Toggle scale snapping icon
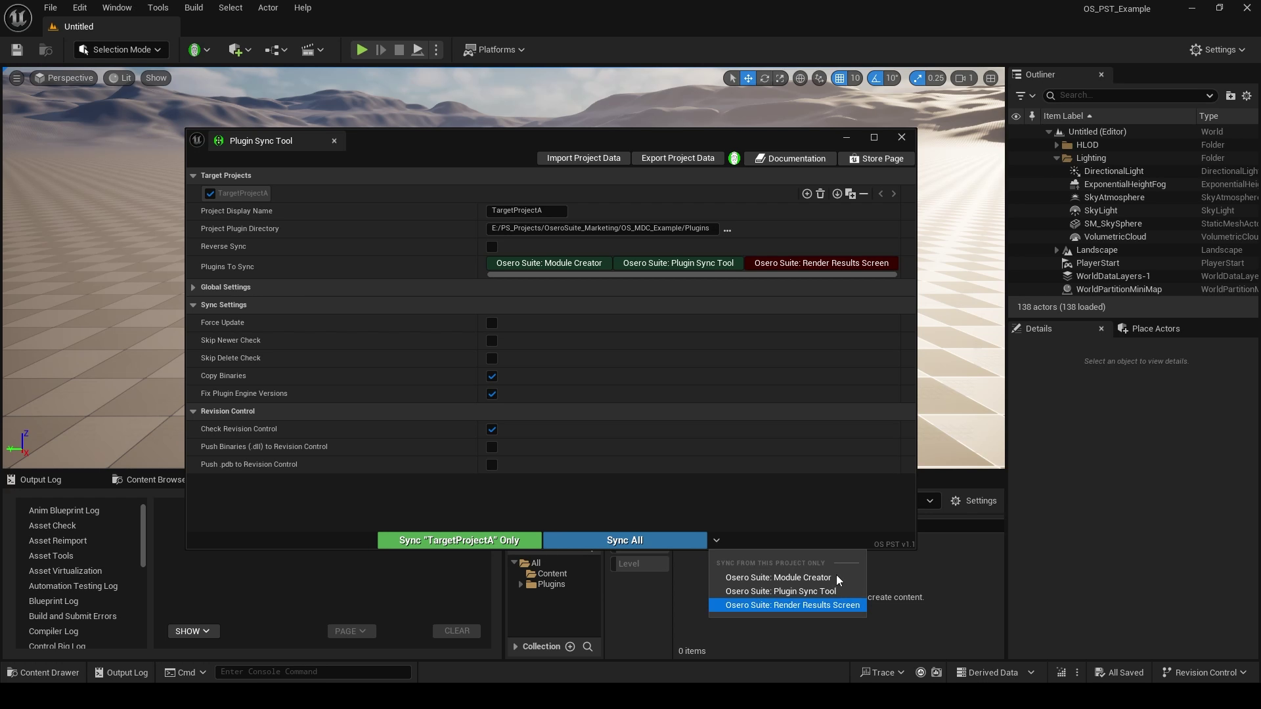The width and height of the screenshot is (1261, 709). click(x=918, y=78)
